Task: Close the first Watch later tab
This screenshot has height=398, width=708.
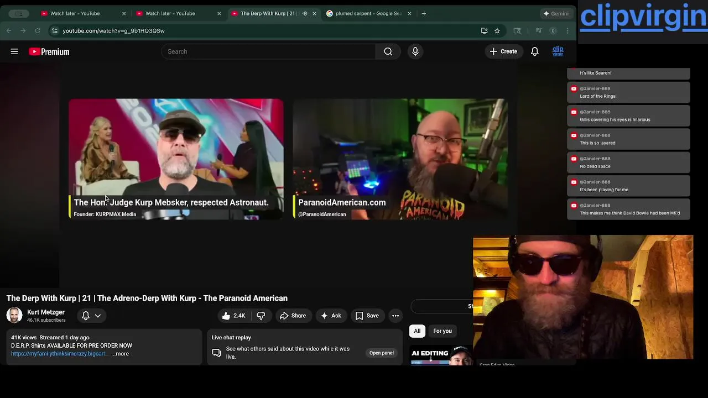Action: (x=124, y=13)
